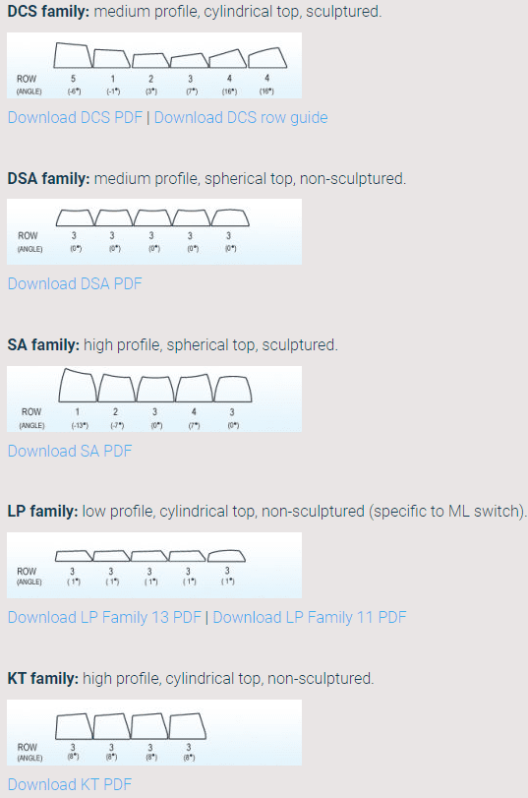Click the first DSA keycap outline
This screenshot has width=528, height=798.
pos(76,217)
